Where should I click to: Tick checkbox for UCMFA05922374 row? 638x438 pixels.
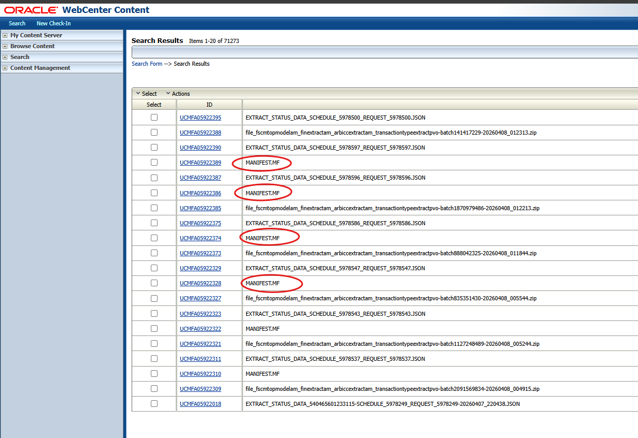click(x=154, y=238)
